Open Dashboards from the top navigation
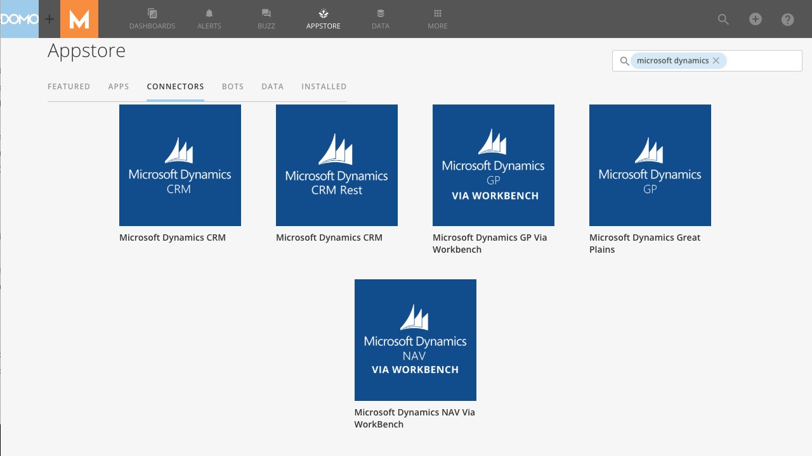The height and width of the screenshot is (456, 812). click(x=152, y=19)
